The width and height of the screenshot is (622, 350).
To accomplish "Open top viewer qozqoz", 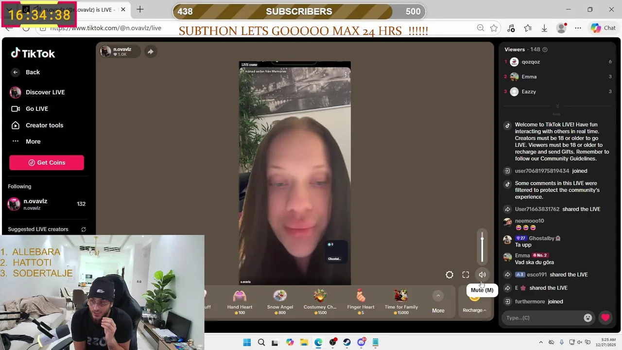I will (x=531, y=62).
